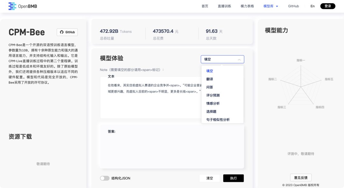Go to 首页 in the navigation
The image size is (344, 188).
pyautogui.click(x=205, y=6)
